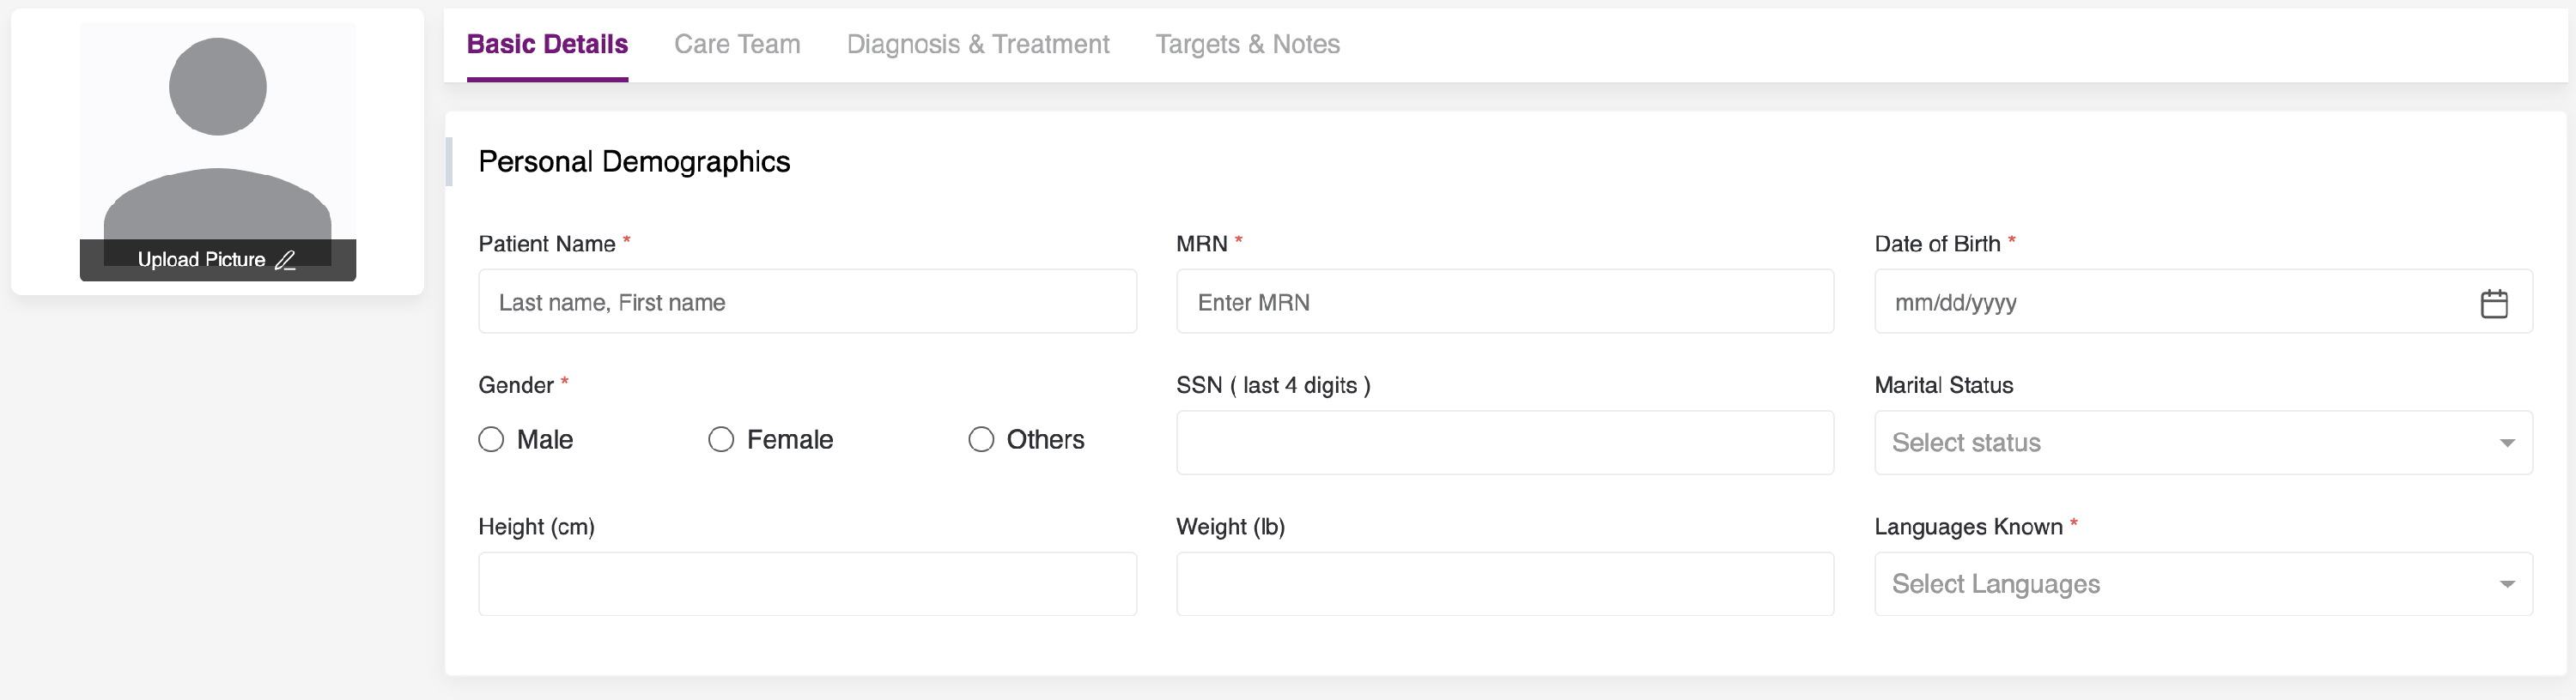Viewport: 2576px width, 700px height.
Task: Click the Height (cm) input box
Action: click(x=806, y=584)
